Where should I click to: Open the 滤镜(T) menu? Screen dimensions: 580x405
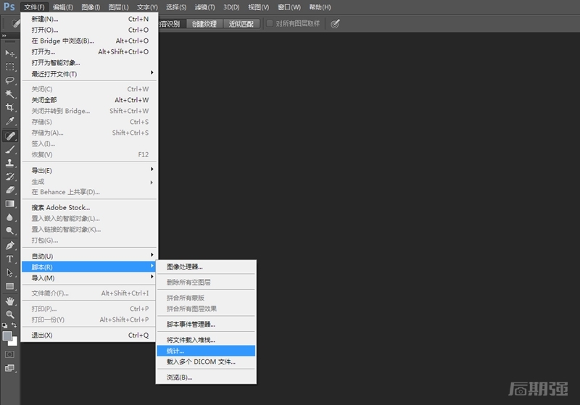click(204, 7)
